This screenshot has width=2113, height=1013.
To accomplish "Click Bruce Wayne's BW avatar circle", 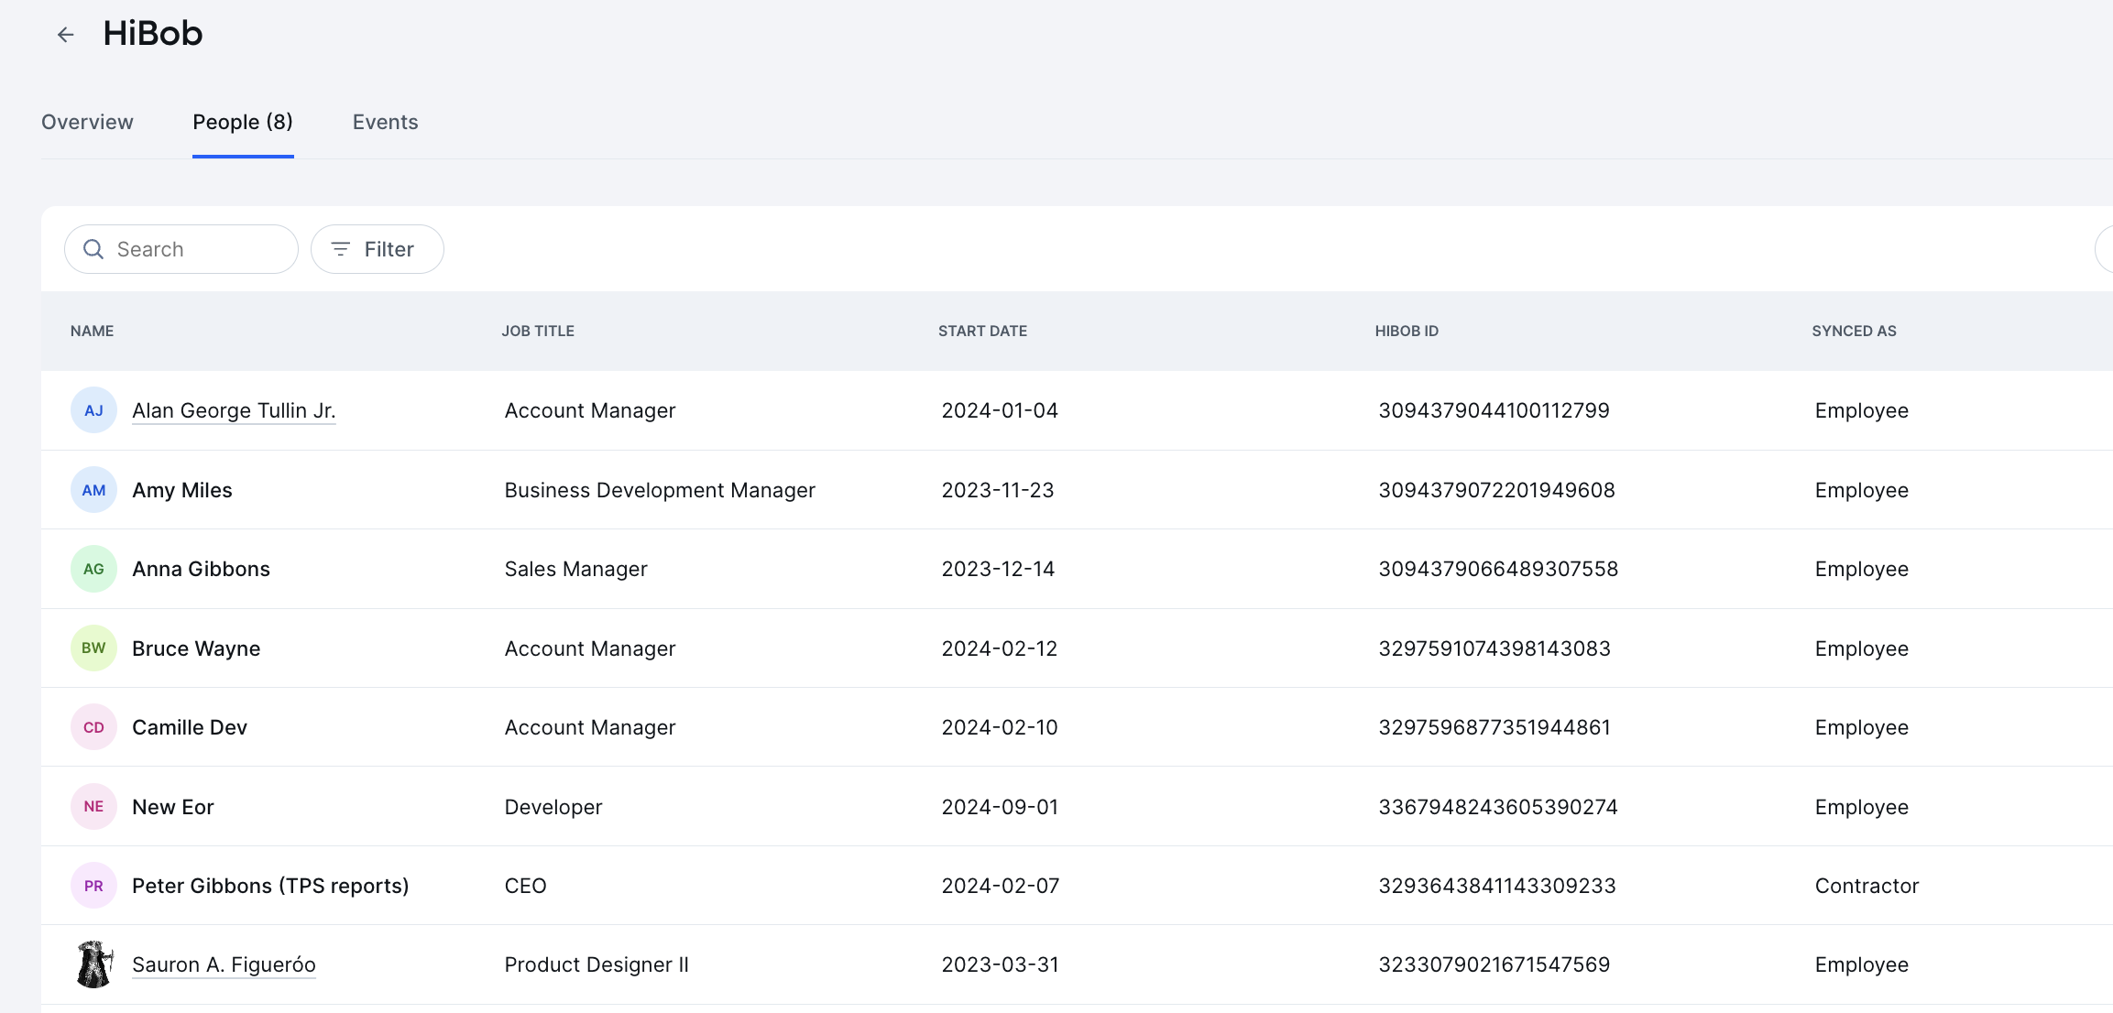I will pos(93,648).
